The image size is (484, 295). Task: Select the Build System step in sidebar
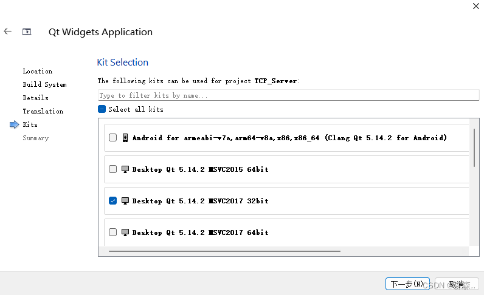click(x=45, y=84)
